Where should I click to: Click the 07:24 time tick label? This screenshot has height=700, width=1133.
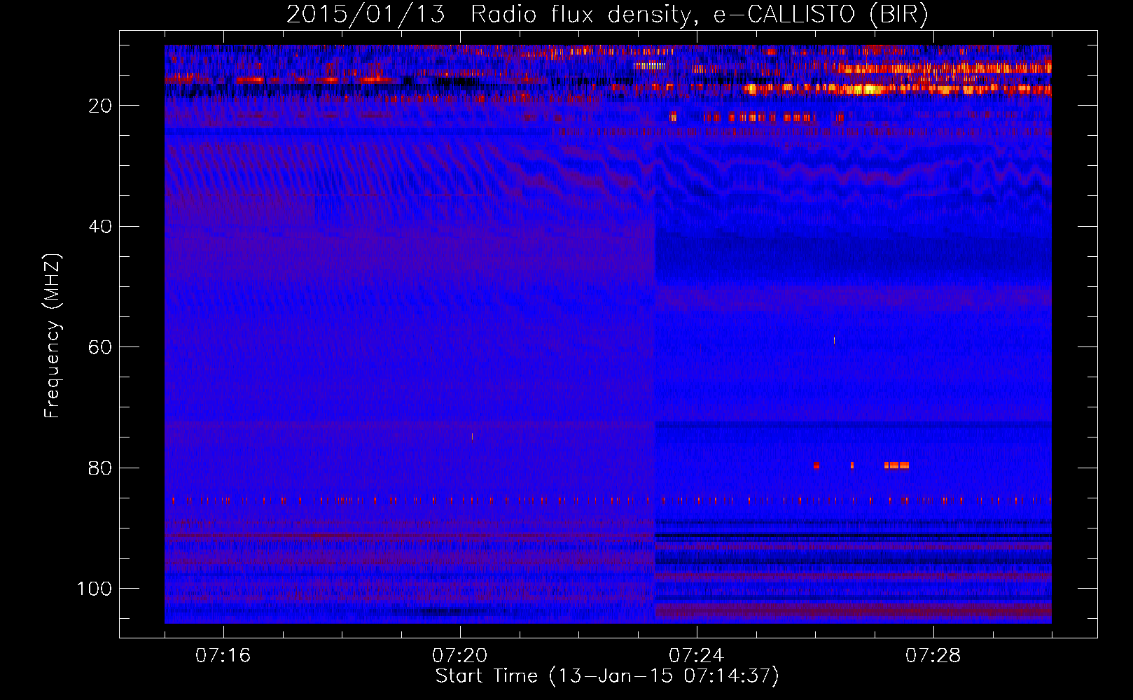pyautogui.click(x=697, y=656)
